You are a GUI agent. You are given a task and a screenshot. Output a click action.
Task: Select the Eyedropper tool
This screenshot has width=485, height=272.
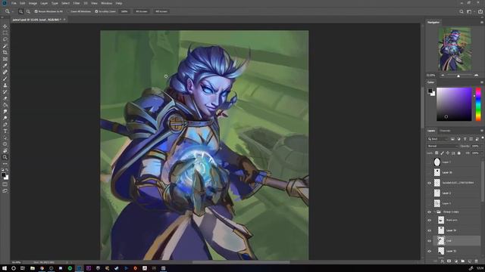[x=5, y=66]
